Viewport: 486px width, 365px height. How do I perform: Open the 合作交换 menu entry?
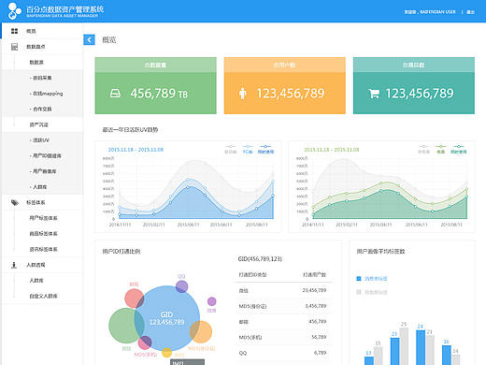pos(42,109)
